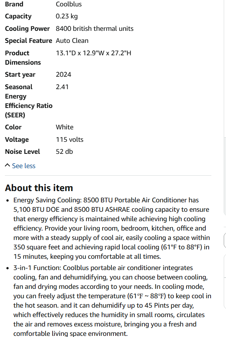Click the 8400 british thermal units value
Screen dimensions: 226x337
(x=95, y=29)
